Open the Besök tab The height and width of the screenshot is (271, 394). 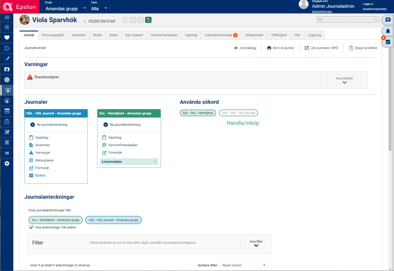pos(98,35)
